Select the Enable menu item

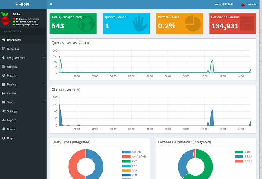(23, 93)
